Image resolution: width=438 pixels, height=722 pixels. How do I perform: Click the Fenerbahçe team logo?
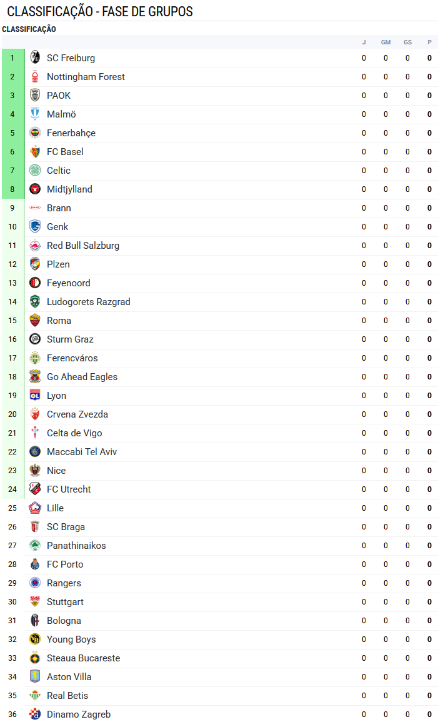coord(35,133)
